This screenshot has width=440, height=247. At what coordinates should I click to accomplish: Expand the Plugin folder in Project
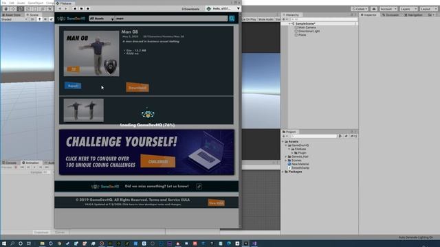(x=292, y=153)
